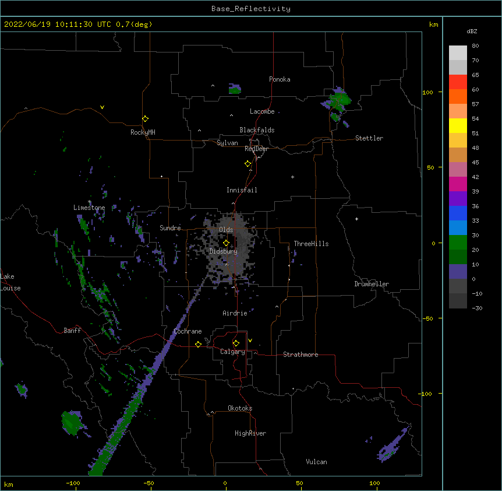Viewport: 502px width, 491px height.
Task: Select the magenta 42 dBZ legend swatch
Action: pyautogui.click(x=458, y=184)
